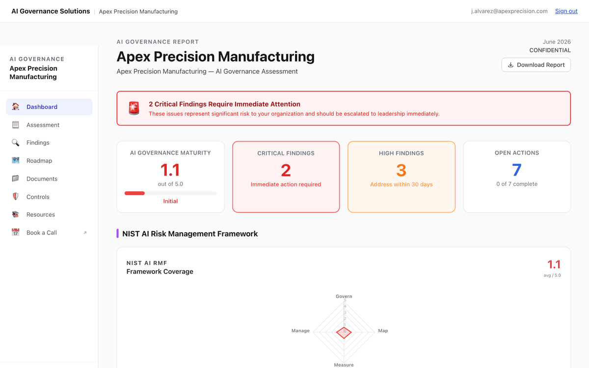Viewport: 589px width, 368px height.
Task: Open the Critical Findings card
Action: 286,177
